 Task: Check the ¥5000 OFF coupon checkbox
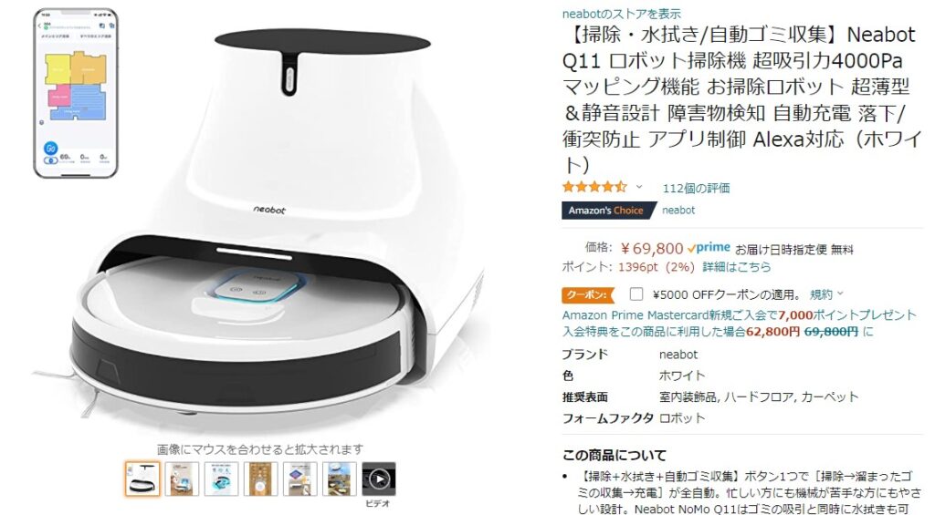(x=636, y=294)
